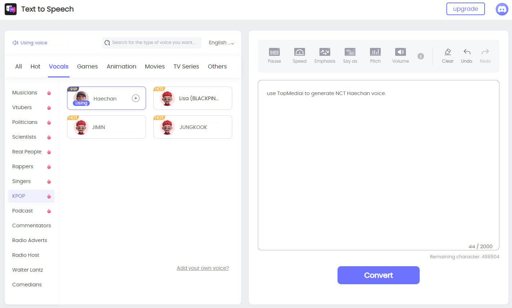Follow the Add your own voice link
The height and width of the screenshot is (308, 512).
[203, 268]
